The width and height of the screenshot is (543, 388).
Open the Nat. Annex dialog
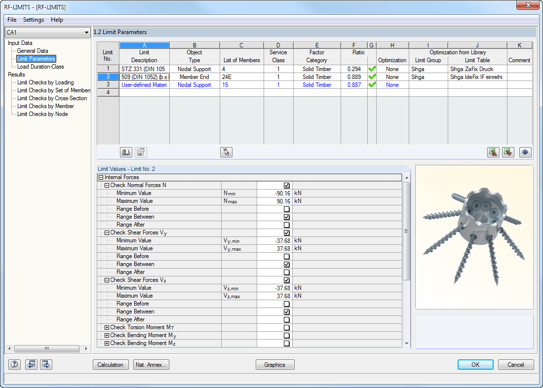pyautogui.click(x=151, y=364)
